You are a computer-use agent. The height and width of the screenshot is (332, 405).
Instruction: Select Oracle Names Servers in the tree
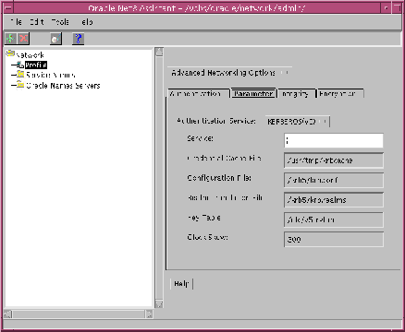[63, 86]
